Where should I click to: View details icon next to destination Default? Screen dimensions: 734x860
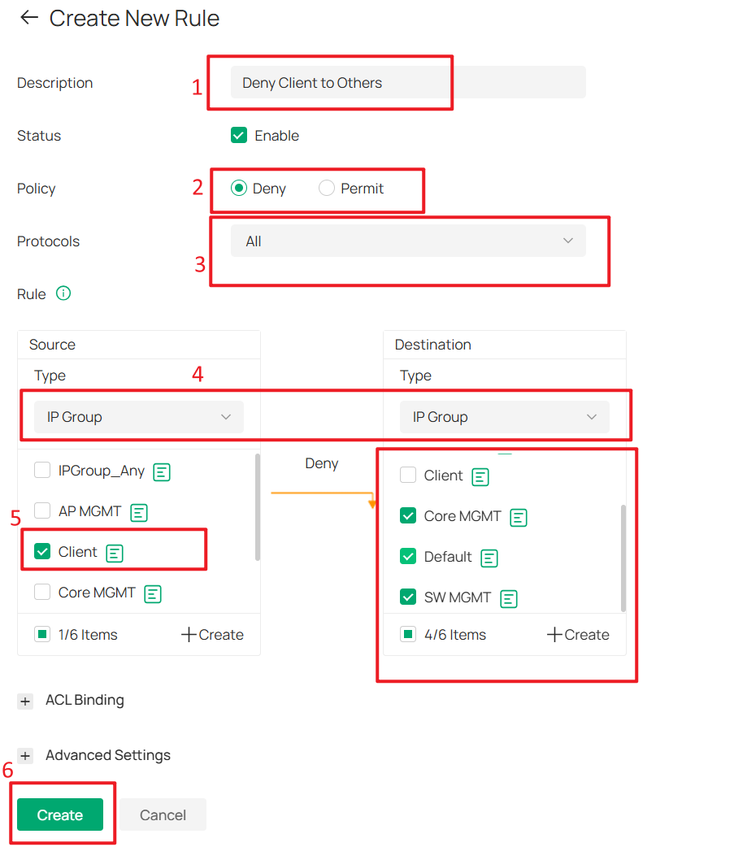point(489,558)
